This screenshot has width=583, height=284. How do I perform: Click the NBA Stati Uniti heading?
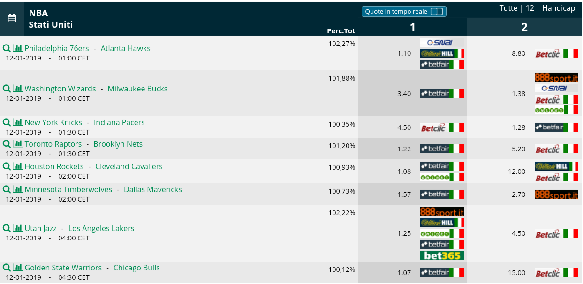pos(51,19)
